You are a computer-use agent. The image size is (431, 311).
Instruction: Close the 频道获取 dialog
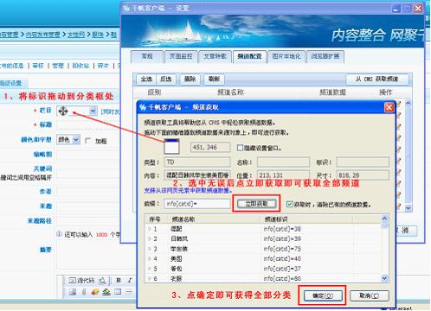[x=389, y=107]
